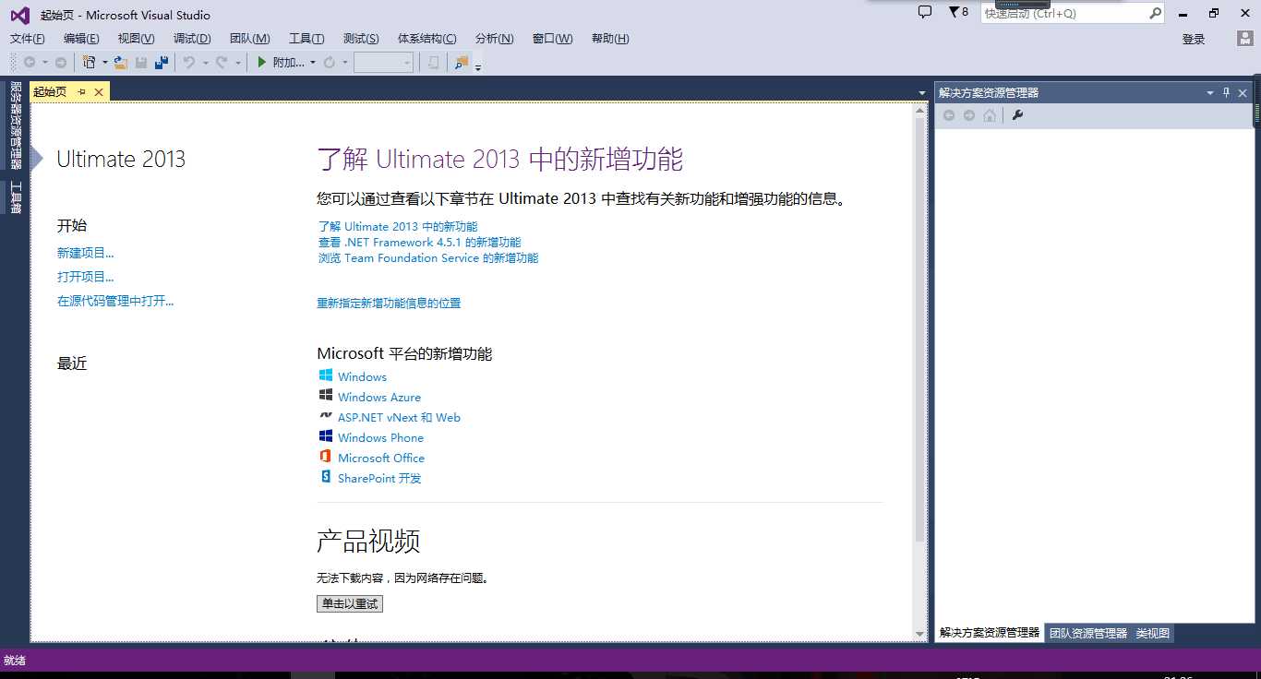This screenshot has width=1261, height=679.
Task: Collapse the start page left pane arrow
Action: click(37, 159)
